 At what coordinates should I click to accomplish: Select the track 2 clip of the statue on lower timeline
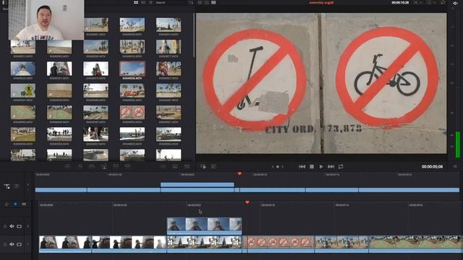[x=204, y=226]
